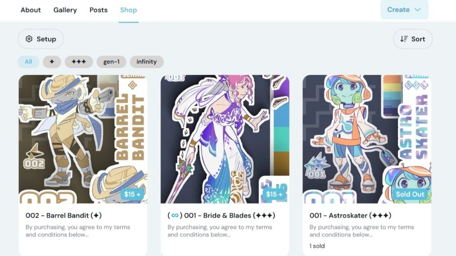Open the Posts tab
The image size is (456, 256).
coord(98,10)
